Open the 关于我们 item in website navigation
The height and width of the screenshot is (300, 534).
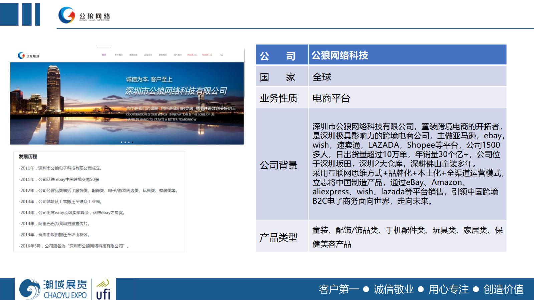pos(118,55)
